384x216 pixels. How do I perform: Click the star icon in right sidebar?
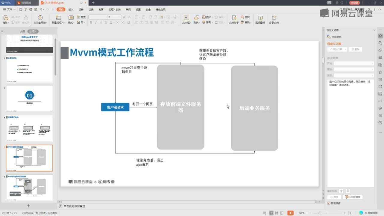[380, 72]
